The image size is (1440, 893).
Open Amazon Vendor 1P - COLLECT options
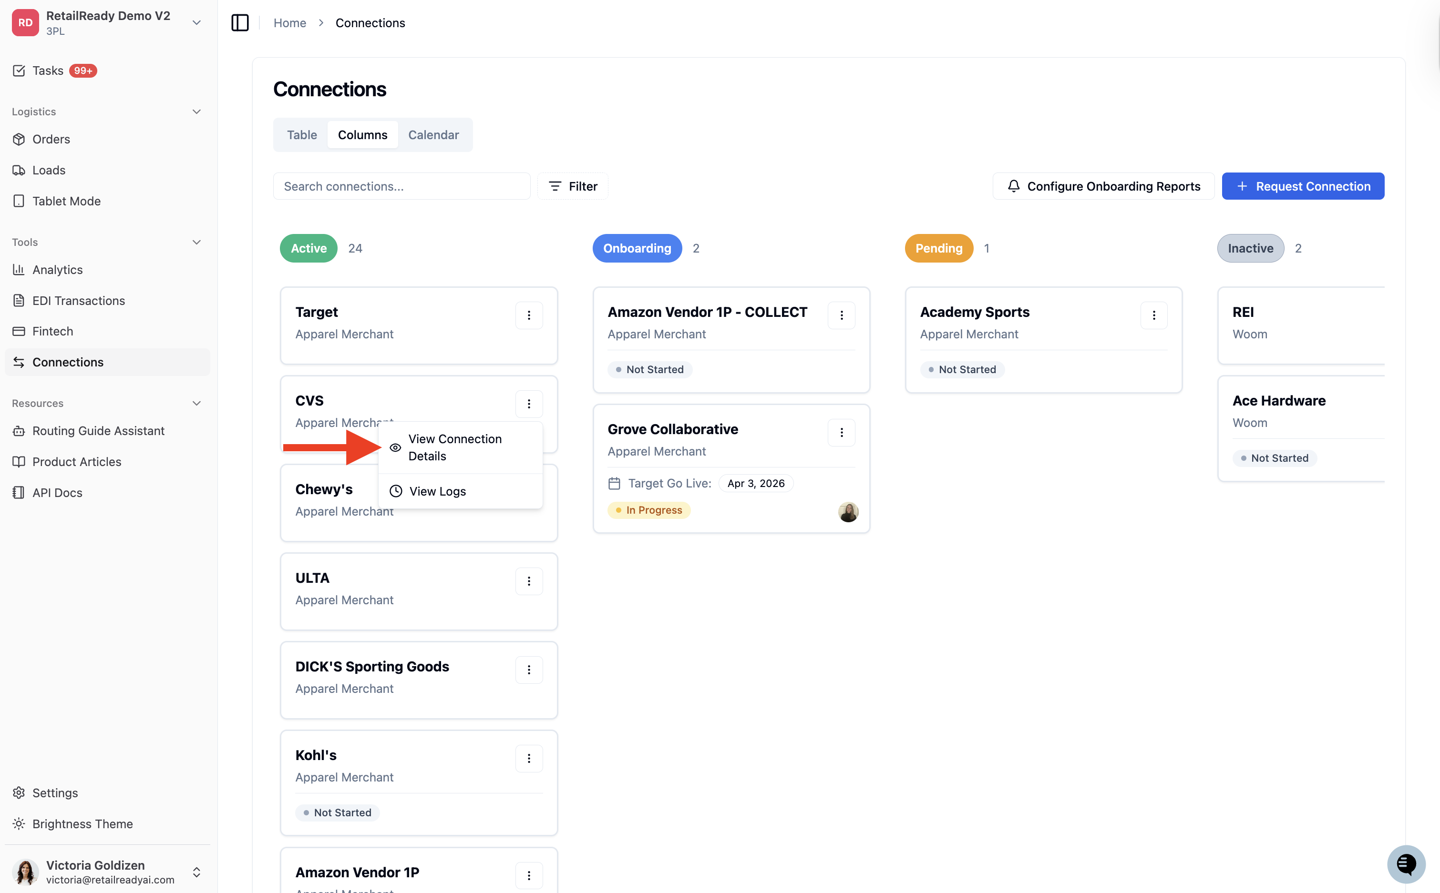(842, 315)
